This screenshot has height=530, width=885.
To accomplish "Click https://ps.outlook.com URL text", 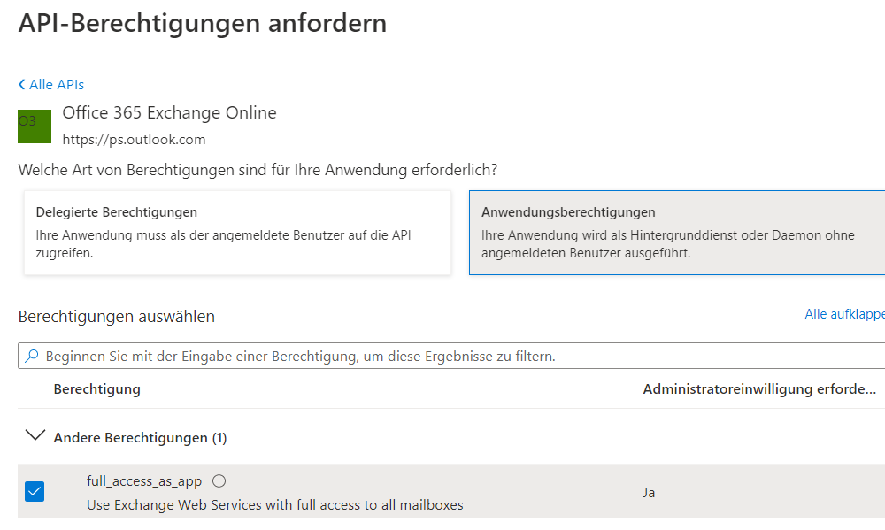I will (x=134, y=140).
